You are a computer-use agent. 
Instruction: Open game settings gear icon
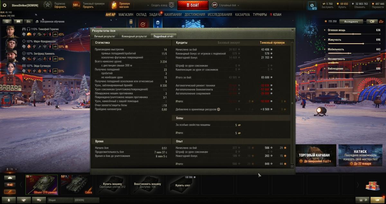pos(5,5)
